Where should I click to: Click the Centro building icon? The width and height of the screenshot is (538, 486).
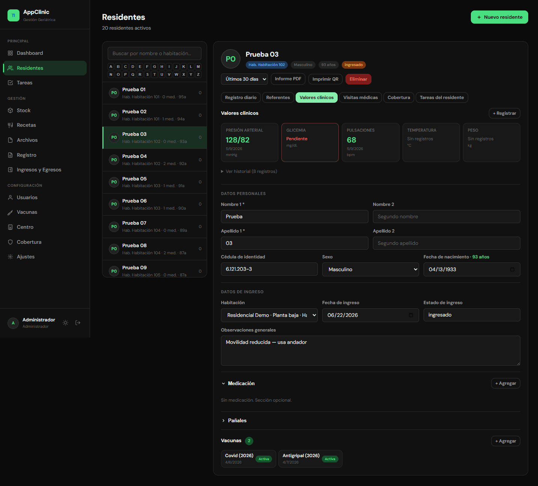(x=10, y=227)
